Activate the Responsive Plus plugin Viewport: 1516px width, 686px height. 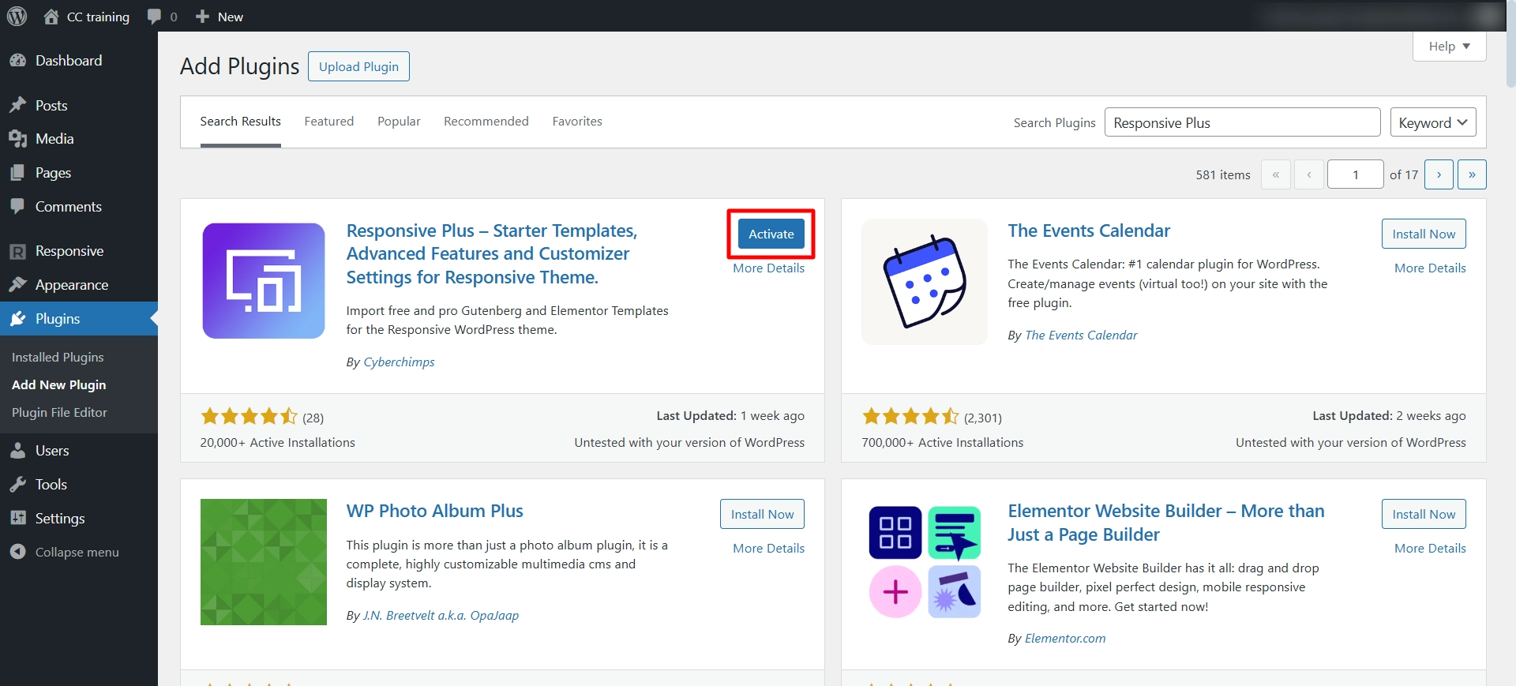[x=771, y=234]
